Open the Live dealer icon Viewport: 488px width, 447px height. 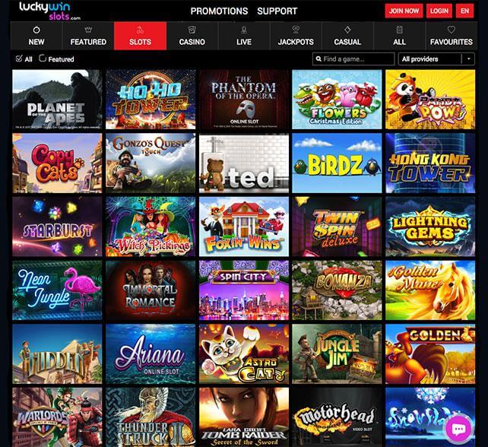[x=244, y=30]
